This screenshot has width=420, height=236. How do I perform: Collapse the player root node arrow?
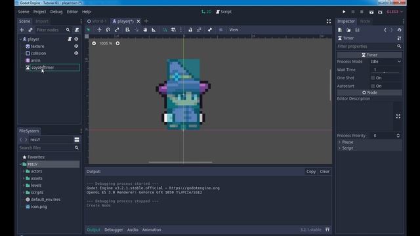20,39
